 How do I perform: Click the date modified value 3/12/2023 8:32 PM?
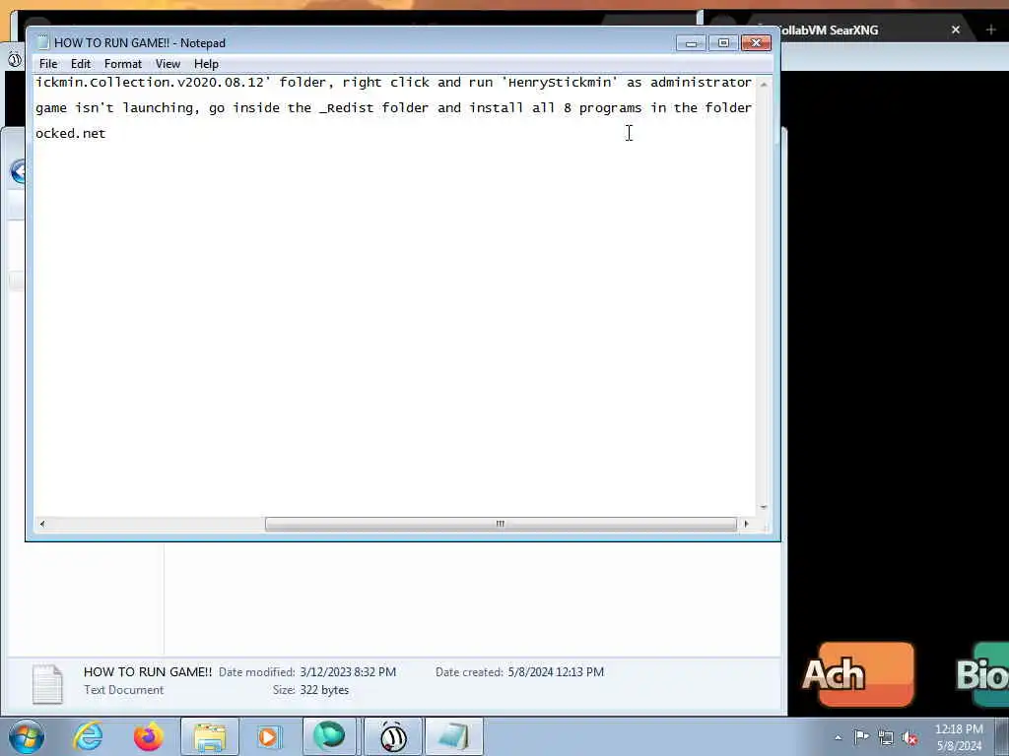point(348,671)
